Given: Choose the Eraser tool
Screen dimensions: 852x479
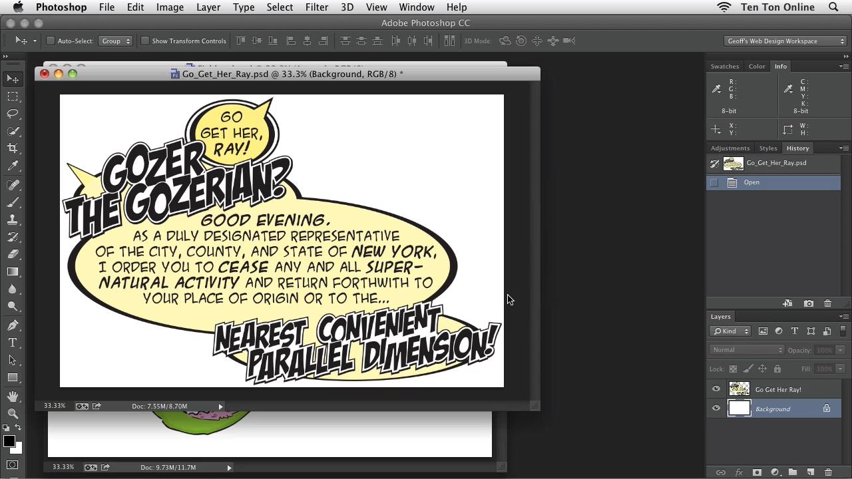Looking at the screenshot, I should 13,254.
